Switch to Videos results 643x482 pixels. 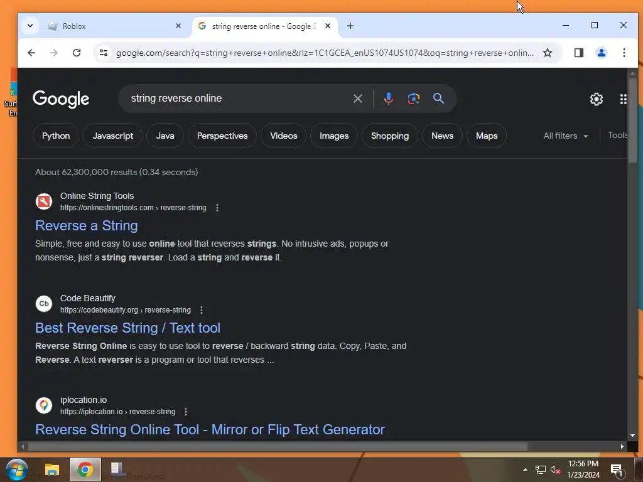pos(283,136)
